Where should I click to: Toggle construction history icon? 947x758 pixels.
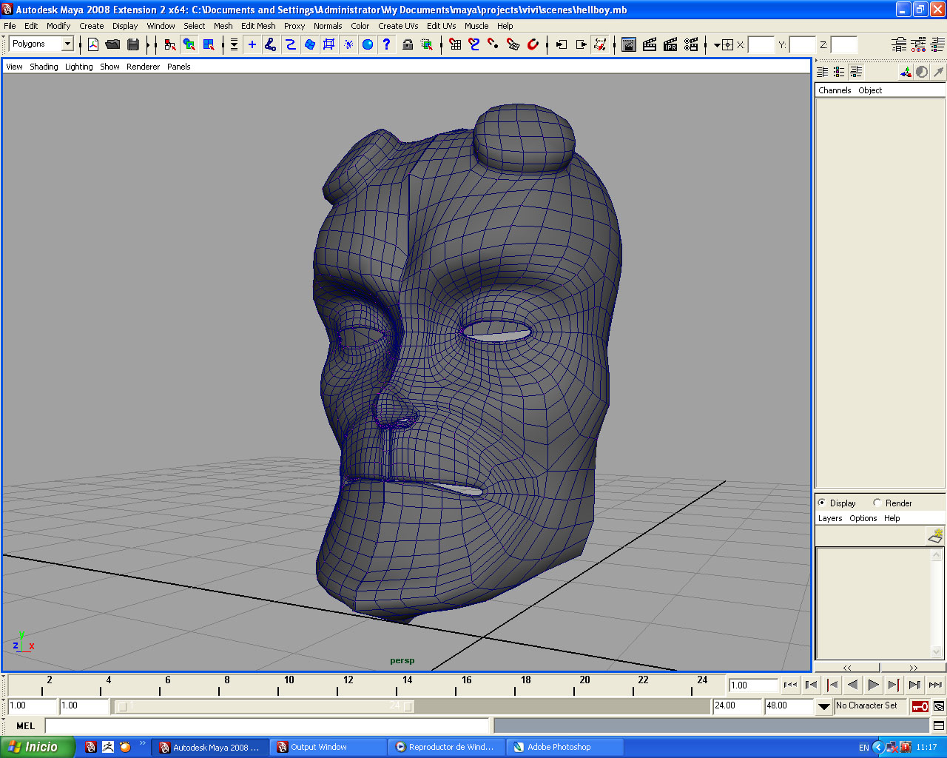click(x=600, y=44)
